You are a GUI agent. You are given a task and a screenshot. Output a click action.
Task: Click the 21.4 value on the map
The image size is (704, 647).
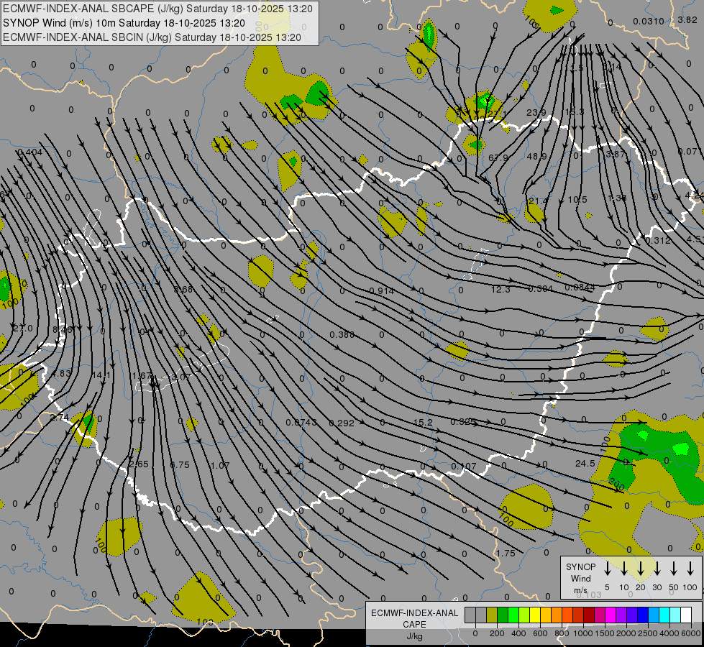(538, 201)
